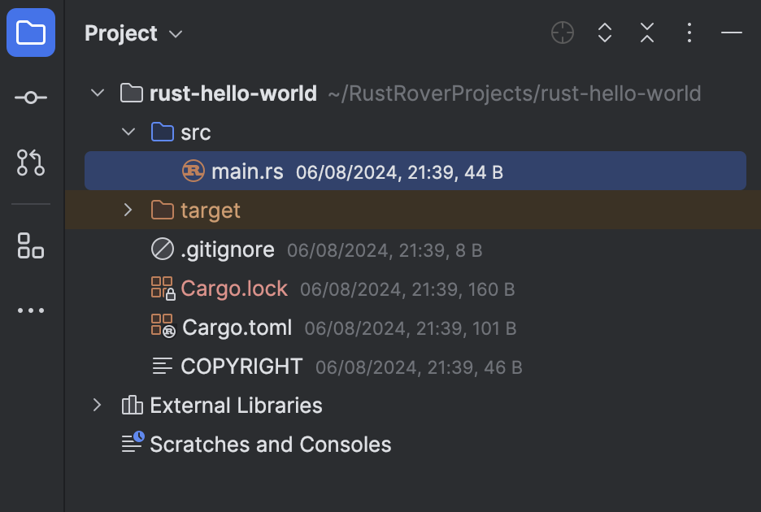Open the Project view switcher dropdown
The width and height of the screenshot is (761, 512).
click(174, 34)
